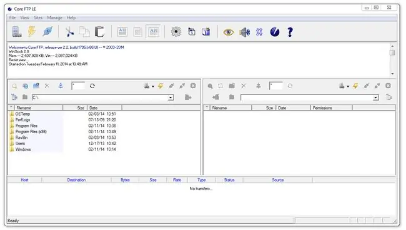The image size is (406, 230).
Task: Toggle the first text view mode button
Action: tap(122, 32)
